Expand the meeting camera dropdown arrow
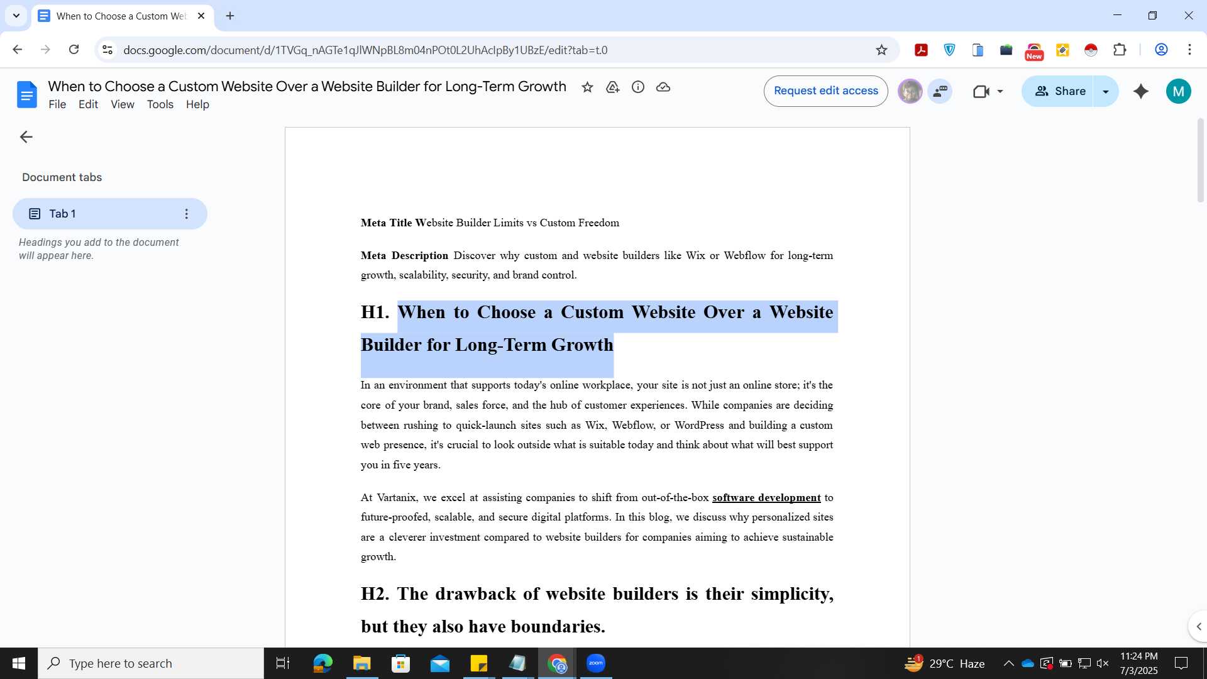This screenshot has height=679, width=1207. 1000,92
